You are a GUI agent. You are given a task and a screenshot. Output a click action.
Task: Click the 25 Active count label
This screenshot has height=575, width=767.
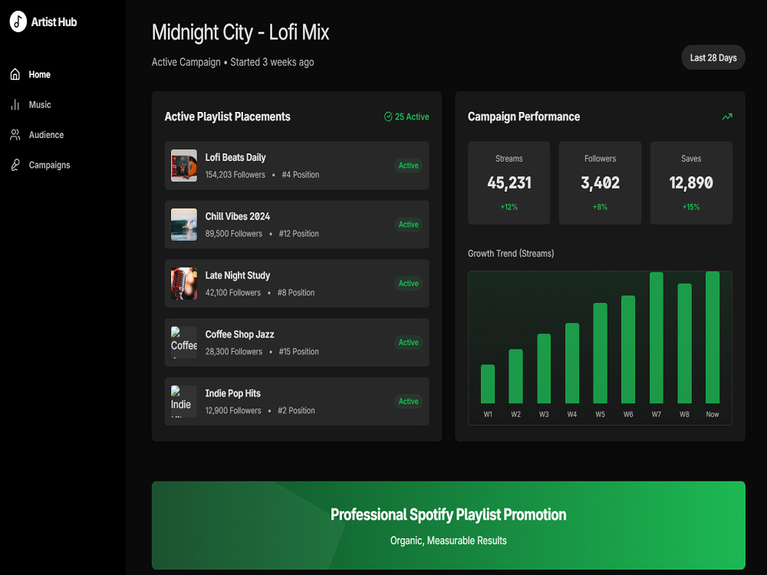tap(412, 117)
